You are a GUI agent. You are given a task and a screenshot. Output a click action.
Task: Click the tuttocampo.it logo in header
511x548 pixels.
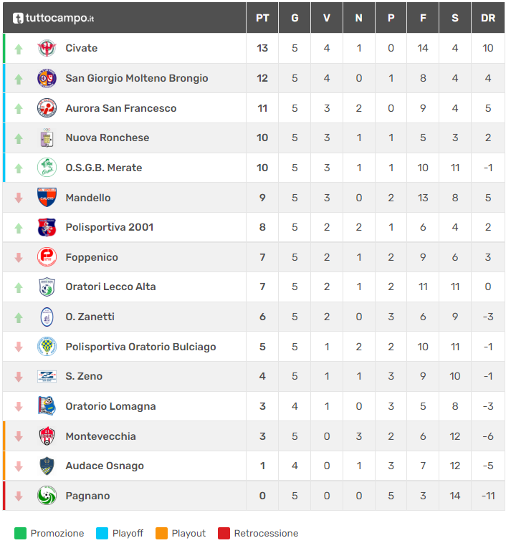[54, 18]
